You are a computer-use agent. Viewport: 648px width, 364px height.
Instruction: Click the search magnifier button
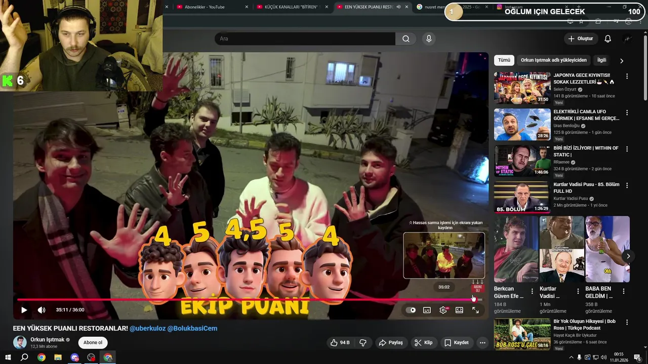[x=406, y=39]
